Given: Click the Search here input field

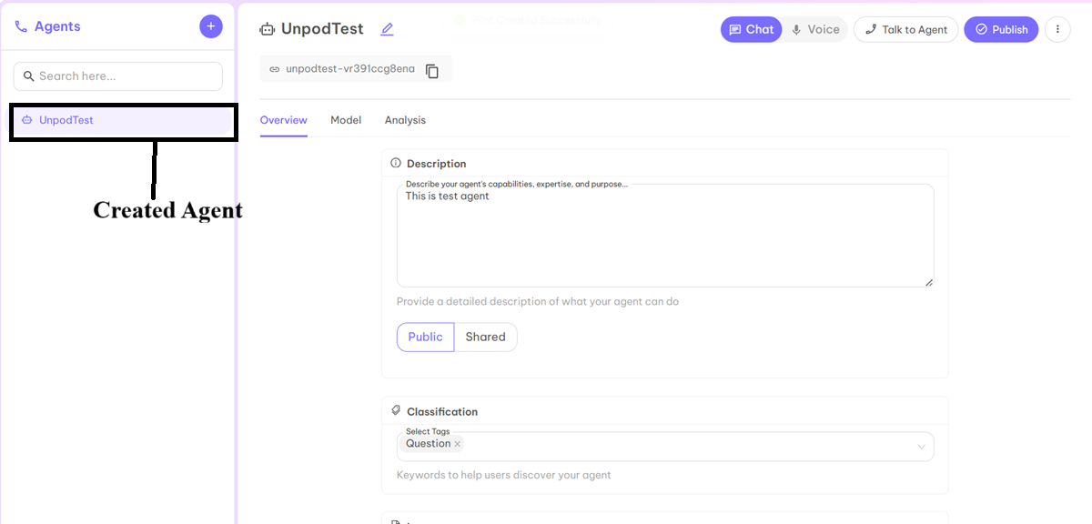Looking at the screenshot, I should pos(118,76).
